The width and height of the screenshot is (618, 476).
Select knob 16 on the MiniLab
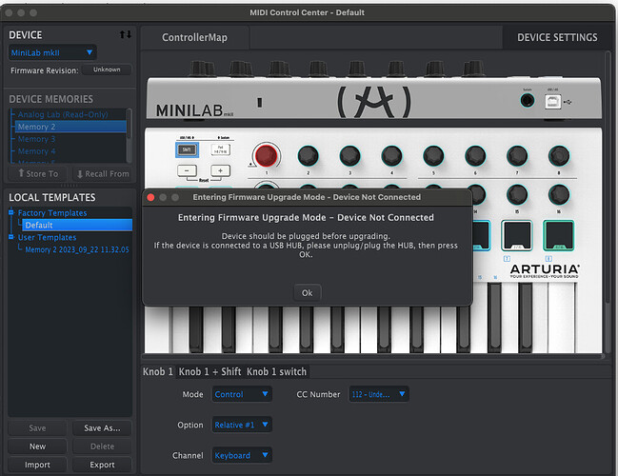[559, 194]
